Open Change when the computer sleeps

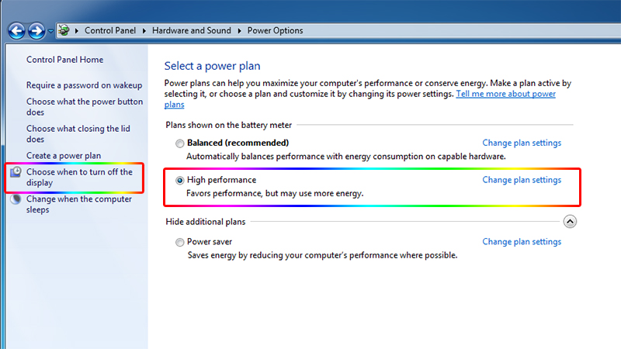pyautogui.click(x=79, y=204)
